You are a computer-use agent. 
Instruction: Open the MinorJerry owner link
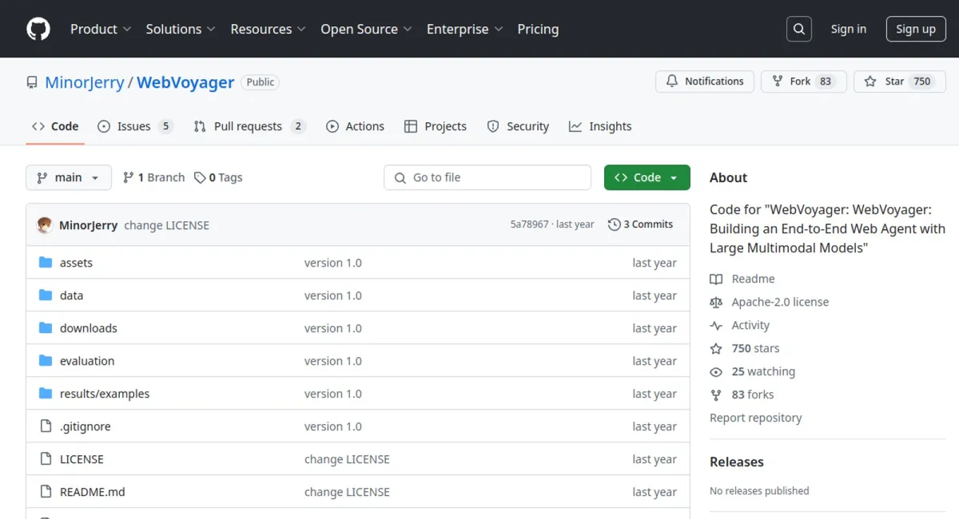tap(85, 82)
